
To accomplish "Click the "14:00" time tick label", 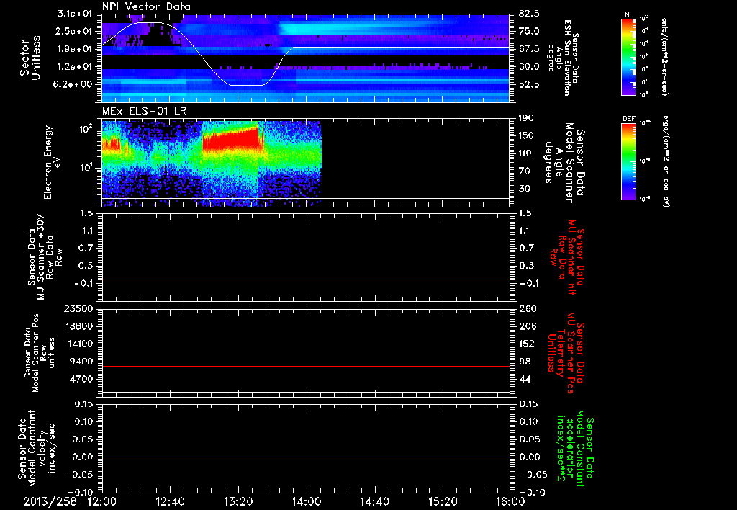I will (x=307, y=501).
